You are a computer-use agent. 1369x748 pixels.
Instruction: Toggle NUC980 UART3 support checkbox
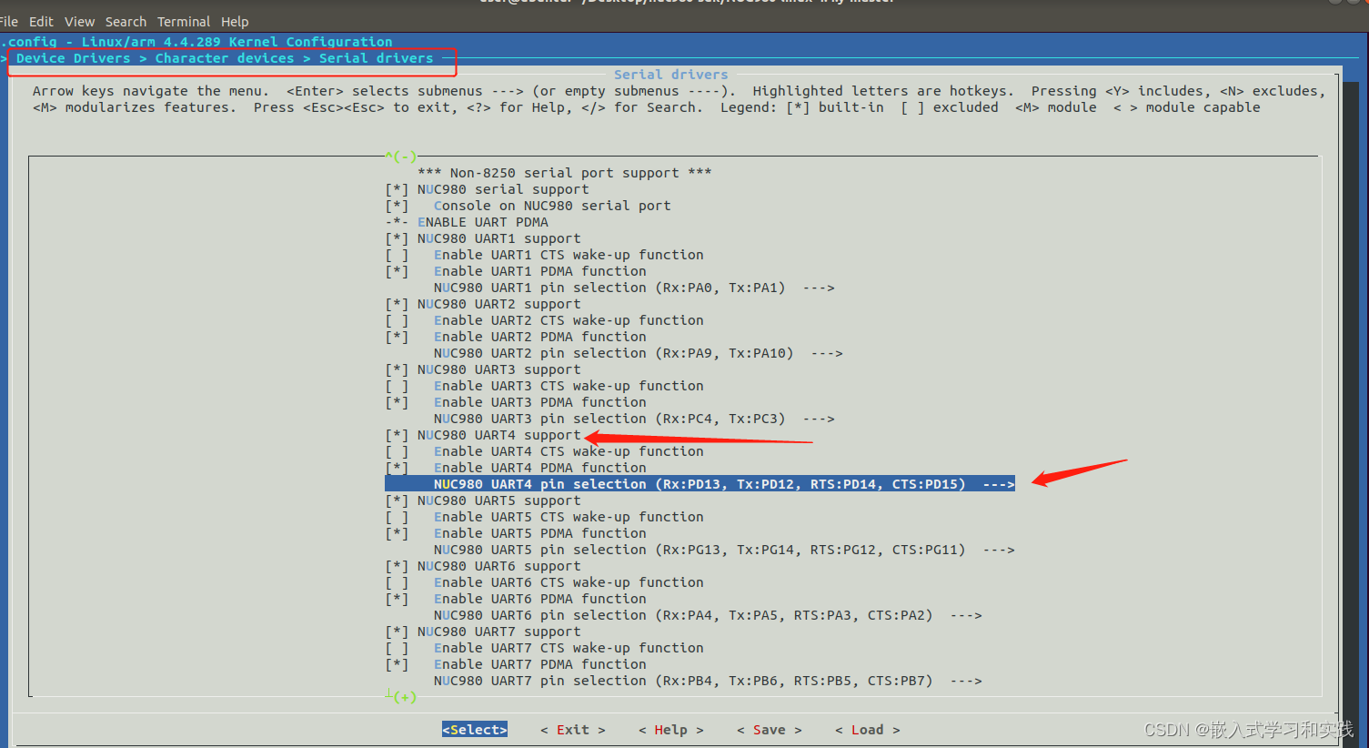click(x=397, y=369)
